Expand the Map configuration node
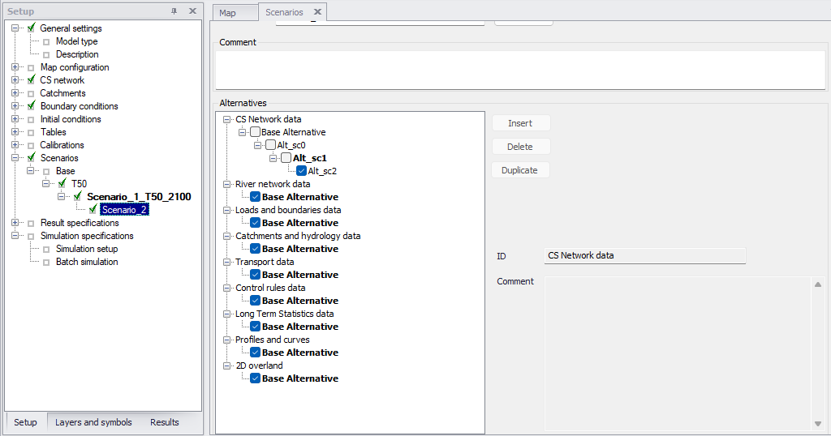Viewport: 831px width, 436px height. tap(15, 67)
